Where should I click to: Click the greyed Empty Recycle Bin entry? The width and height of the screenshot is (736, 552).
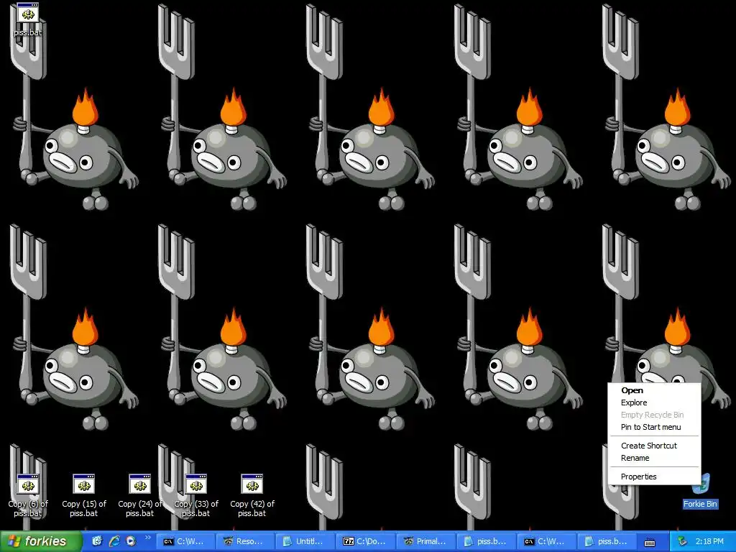click(x=654, y=415)
